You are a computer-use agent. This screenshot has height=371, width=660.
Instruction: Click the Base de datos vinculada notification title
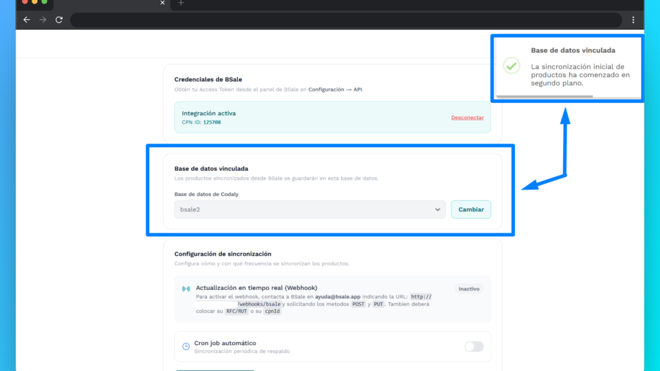click(x=573, y=50)
